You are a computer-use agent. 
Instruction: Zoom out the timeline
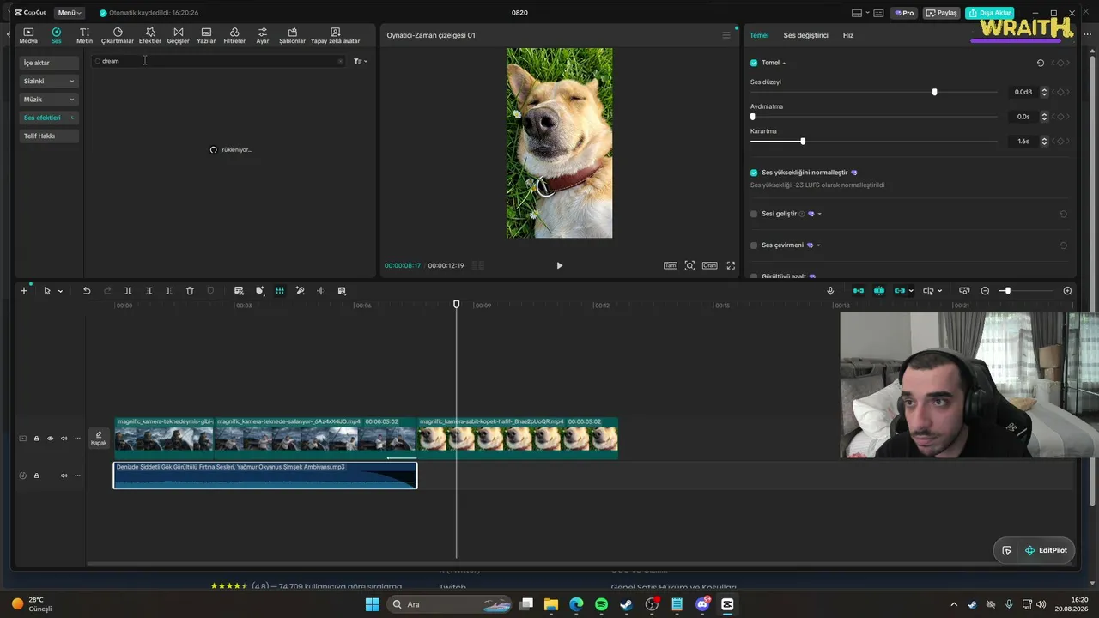[985, 291]
